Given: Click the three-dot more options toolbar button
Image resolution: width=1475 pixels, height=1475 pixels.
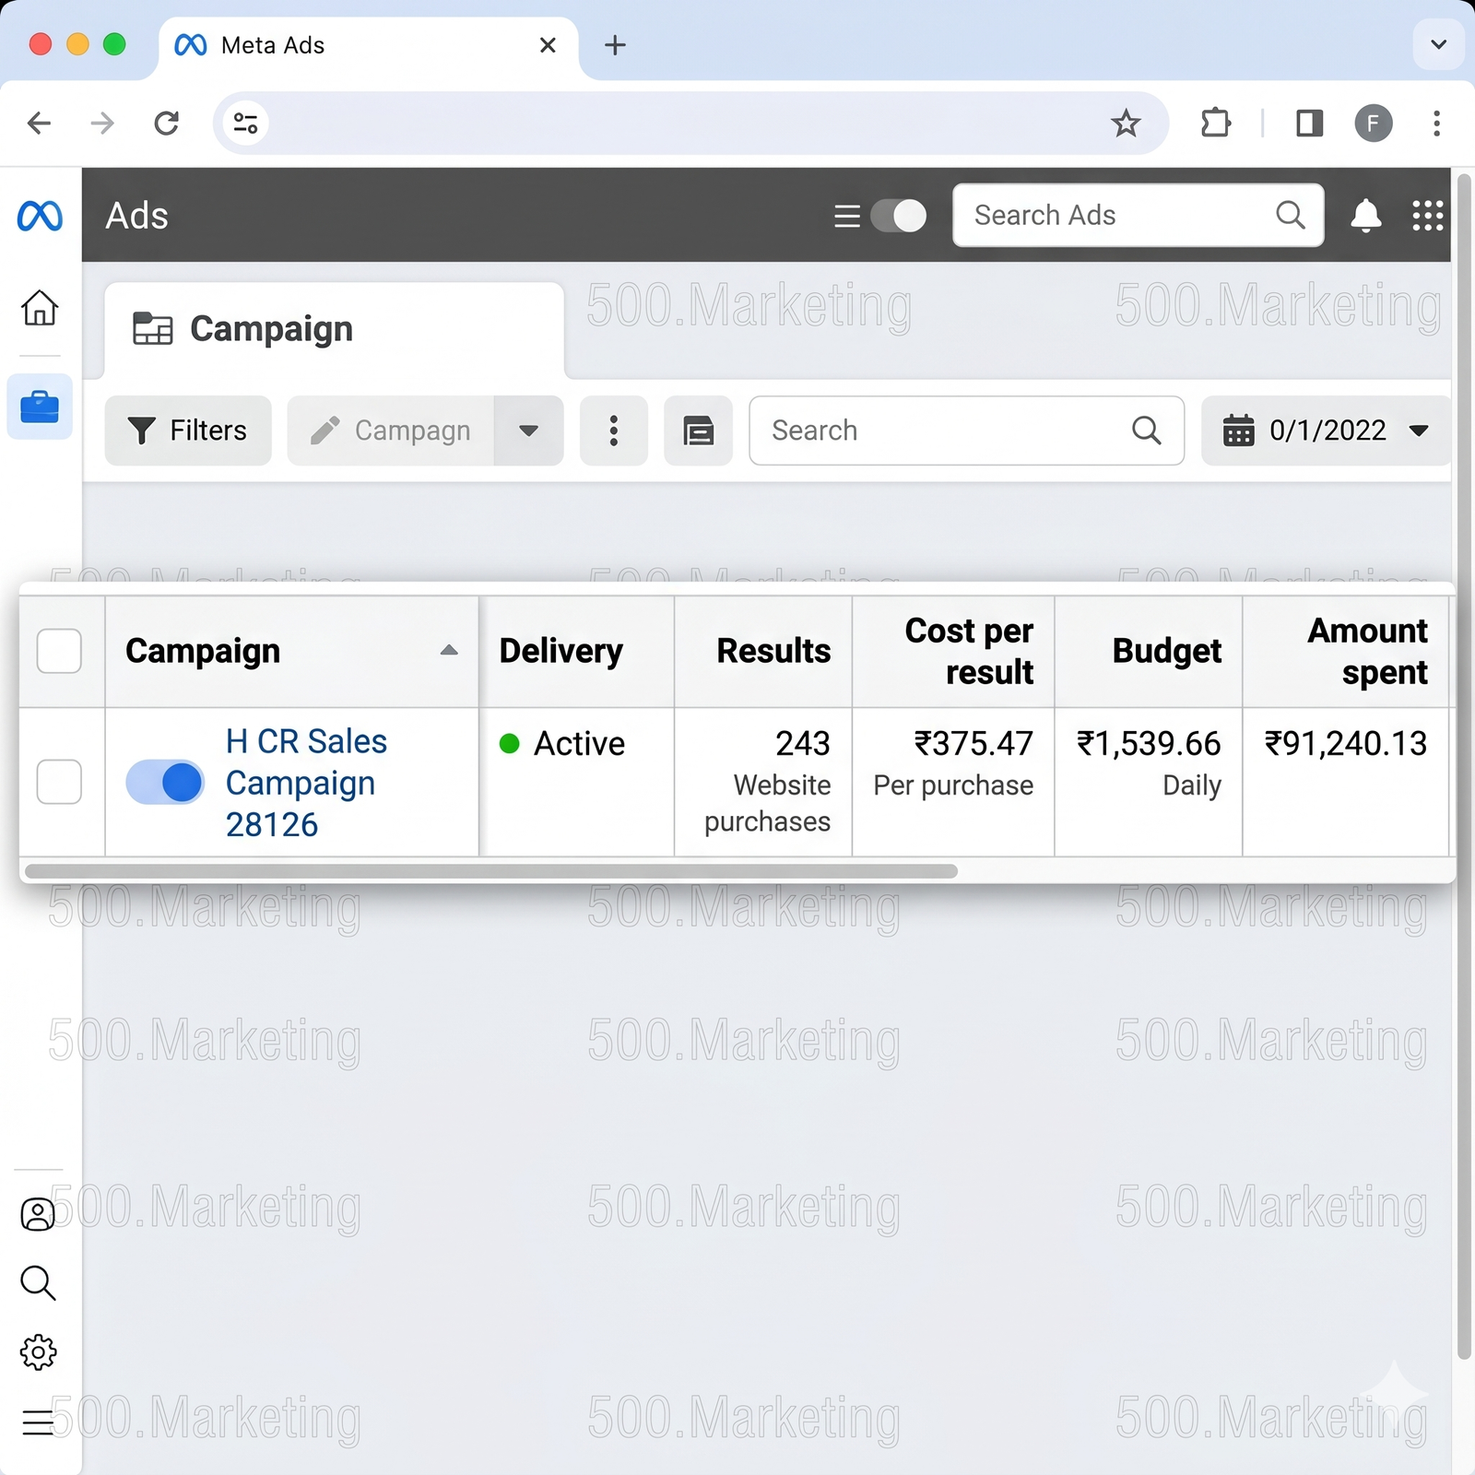Looking at the screenshot, I should pos(614,431).
